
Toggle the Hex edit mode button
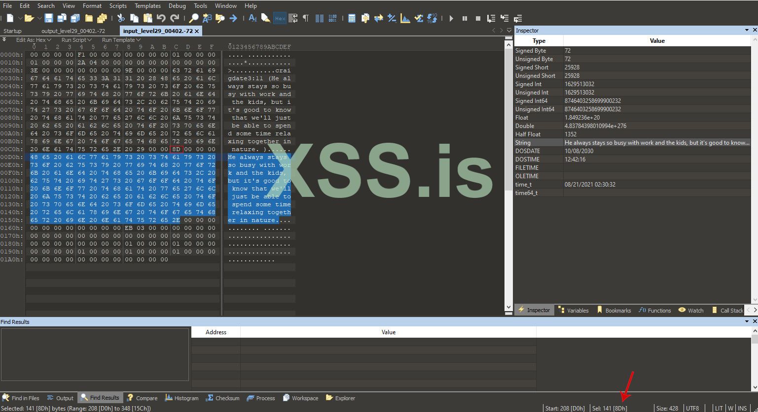280,18
